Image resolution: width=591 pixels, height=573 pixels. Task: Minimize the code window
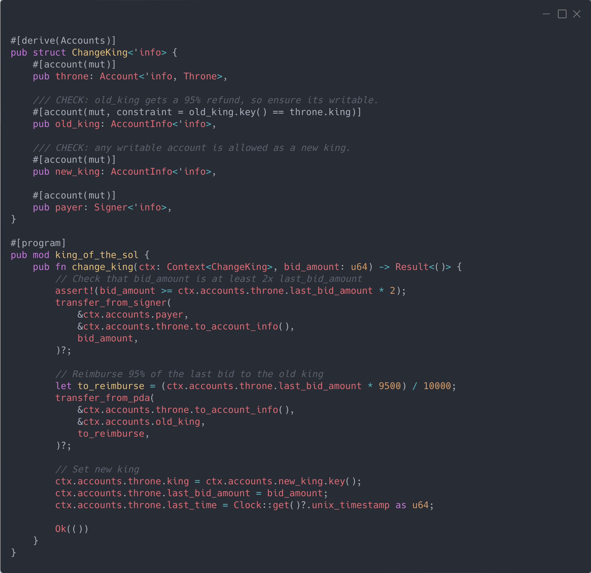coord(546,14)
